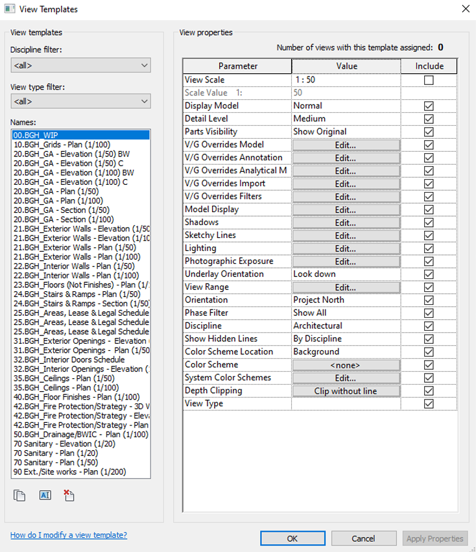Confirm the dialog with OK
This screenshot has width=476, height=552.
(292, 538)
